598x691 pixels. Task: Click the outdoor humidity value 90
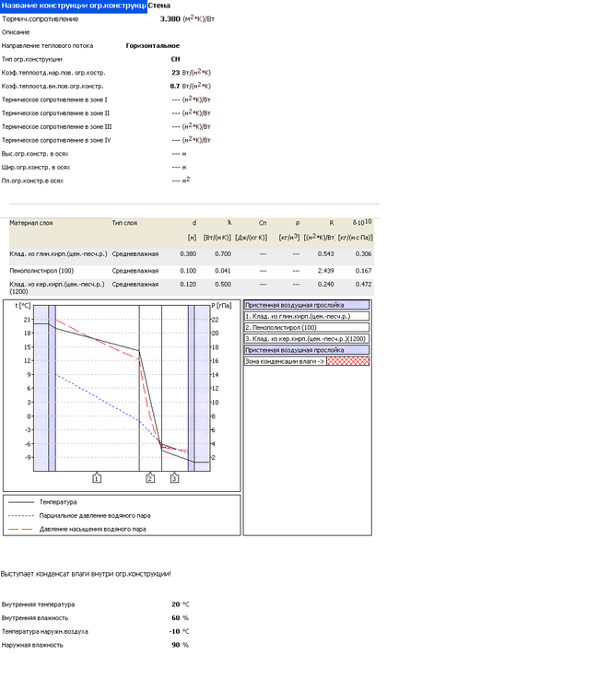pyautogui.click(x=176, y=645)
